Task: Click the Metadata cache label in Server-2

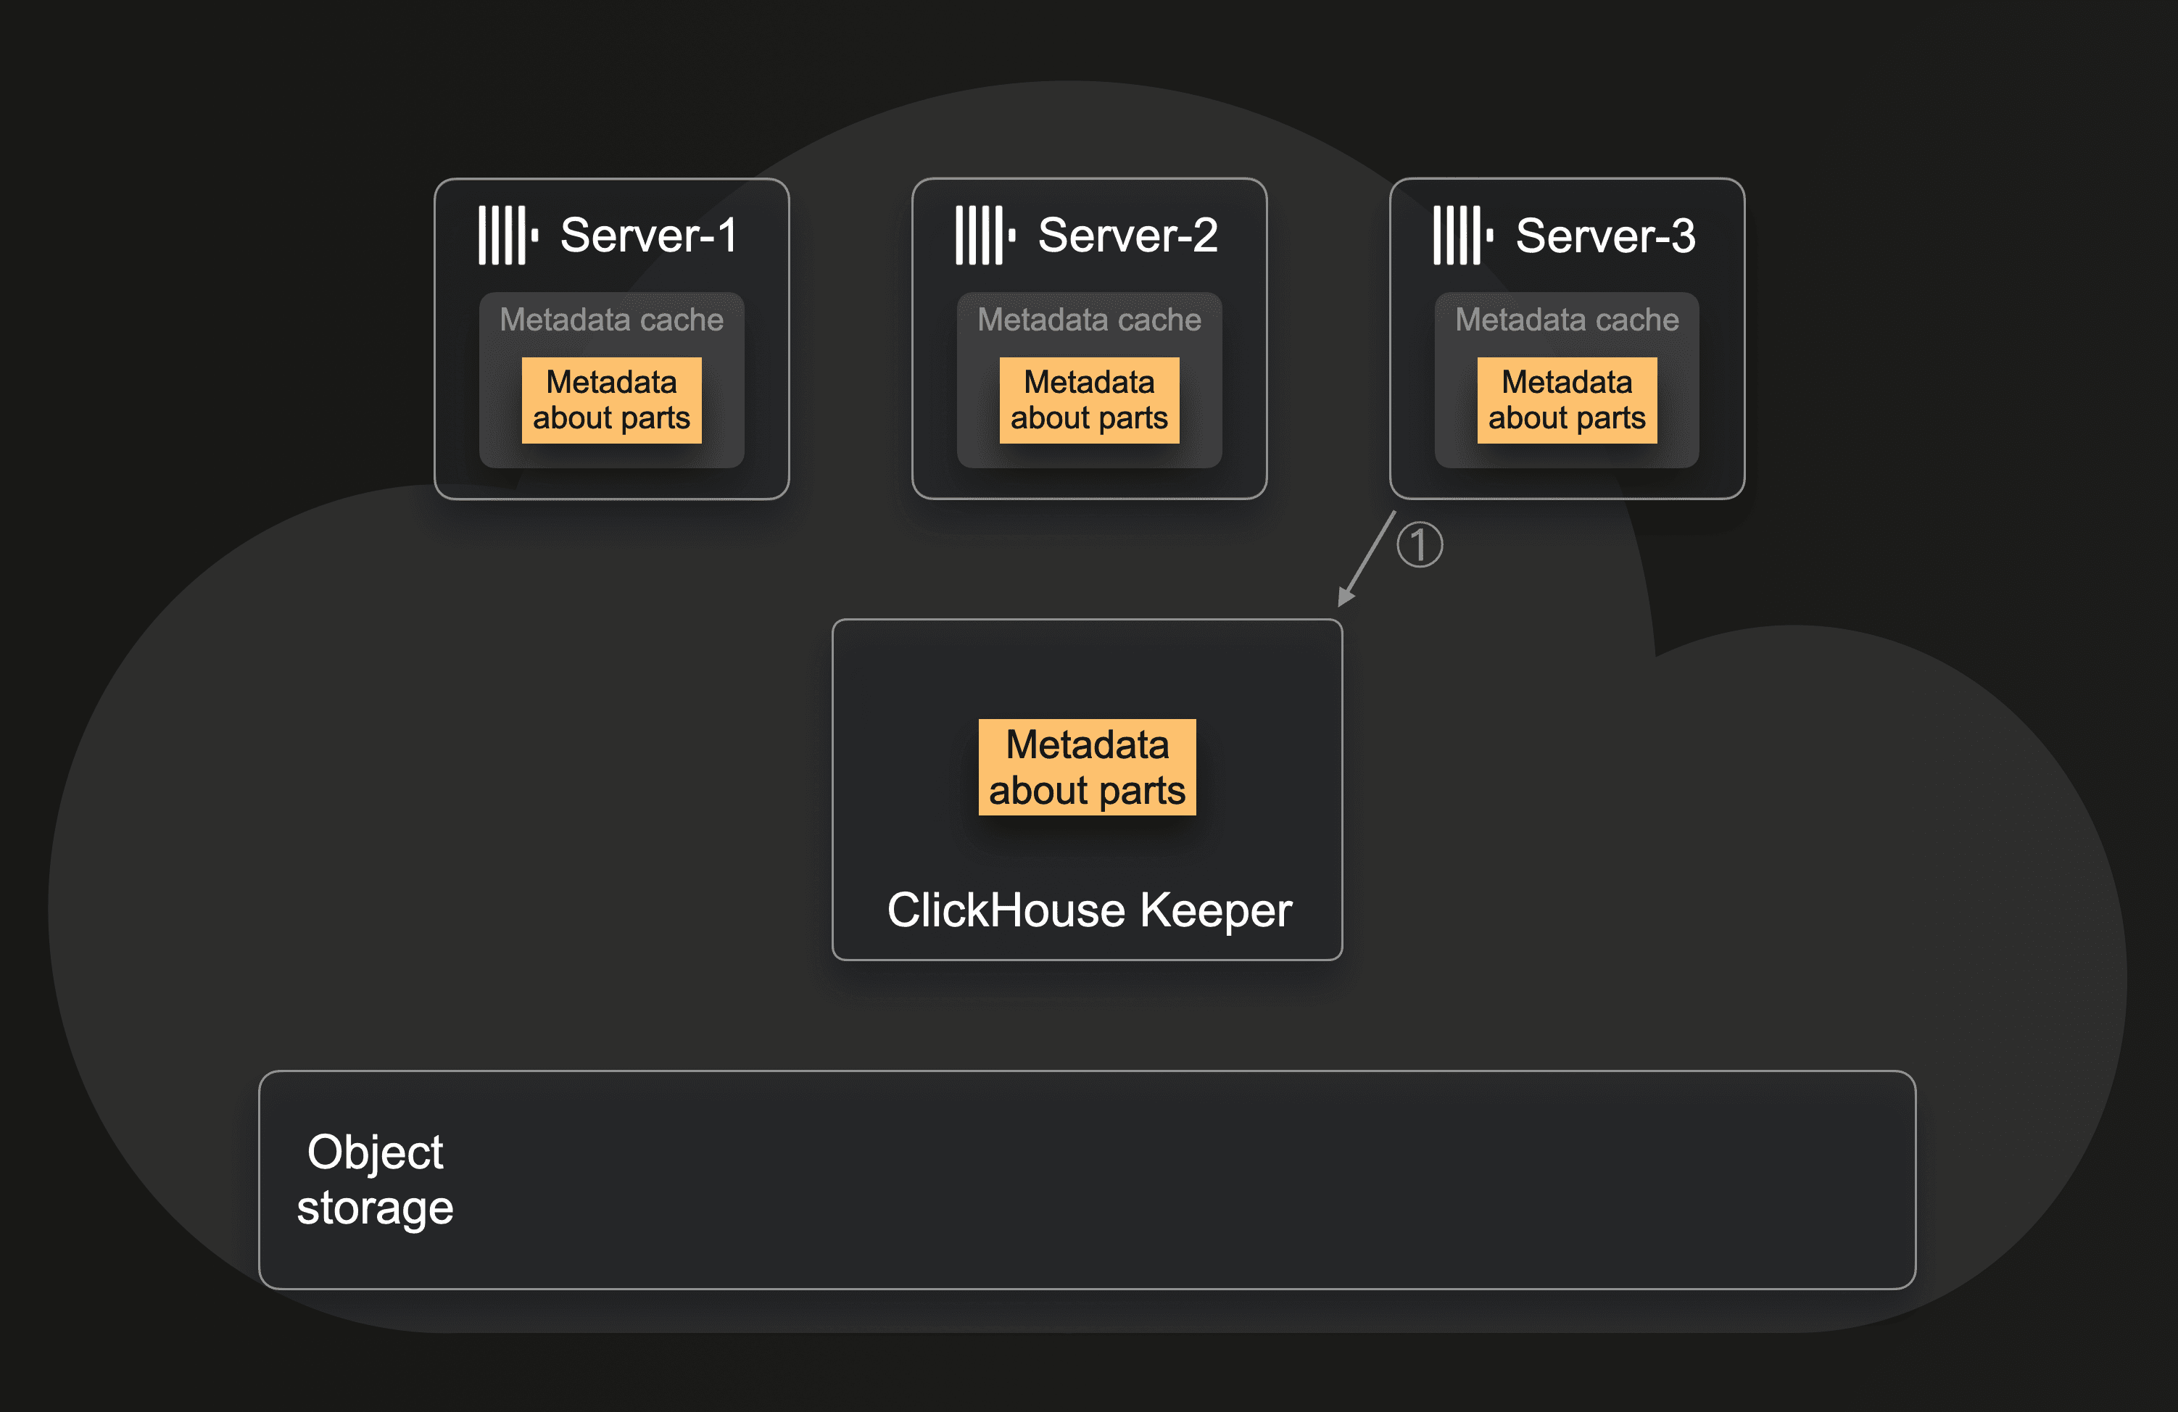Action: point(1089,320)
